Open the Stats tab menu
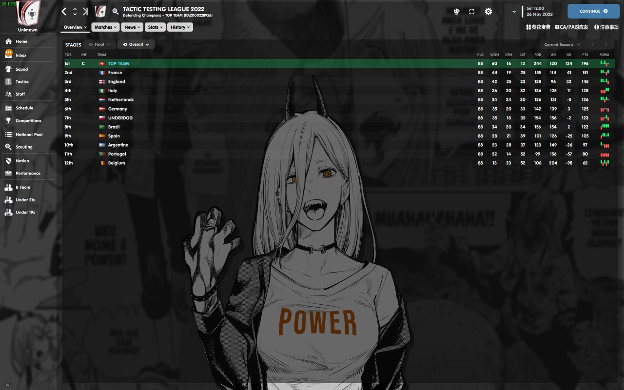The height and width of the screenshot is (390, 624). coord(156,27)
